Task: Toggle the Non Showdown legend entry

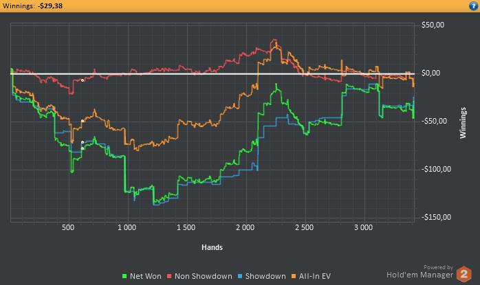Action: 199,276
